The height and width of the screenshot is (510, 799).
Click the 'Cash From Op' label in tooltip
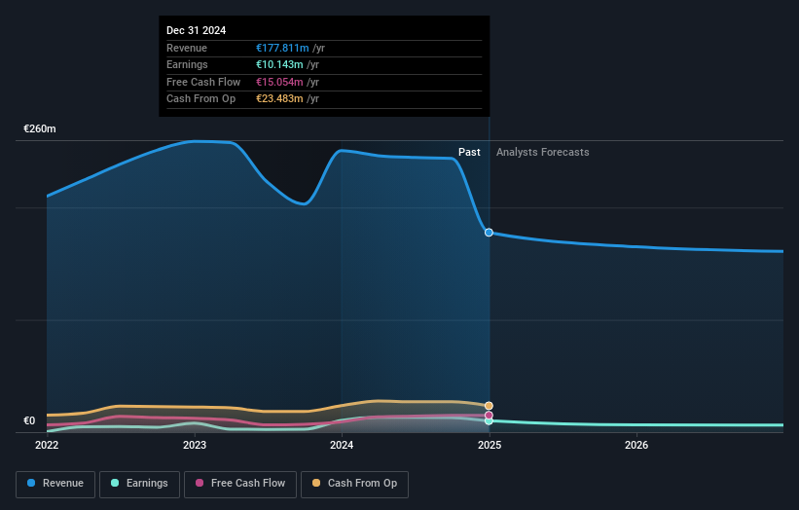(200, 99)
